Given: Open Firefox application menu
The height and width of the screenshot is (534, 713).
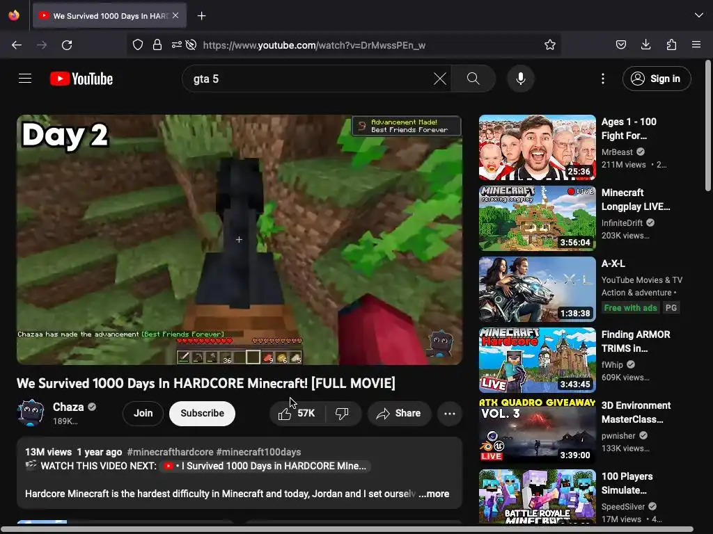Looking at the screenshot, I should (x=696, y=44).
